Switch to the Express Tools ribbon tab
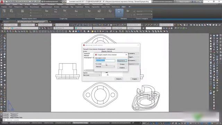Image resolution: width=222 pixels, height=125 pixels. pos(105,7)
